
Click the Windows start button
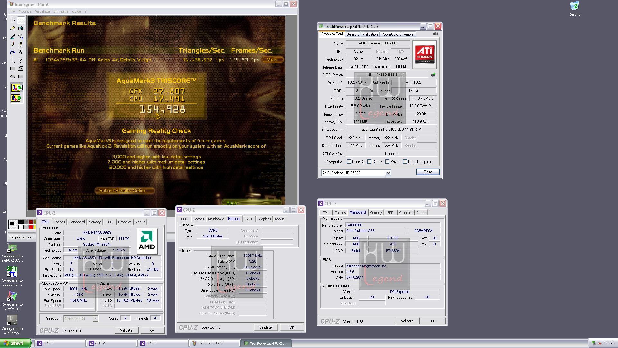(x=15, y=343)
